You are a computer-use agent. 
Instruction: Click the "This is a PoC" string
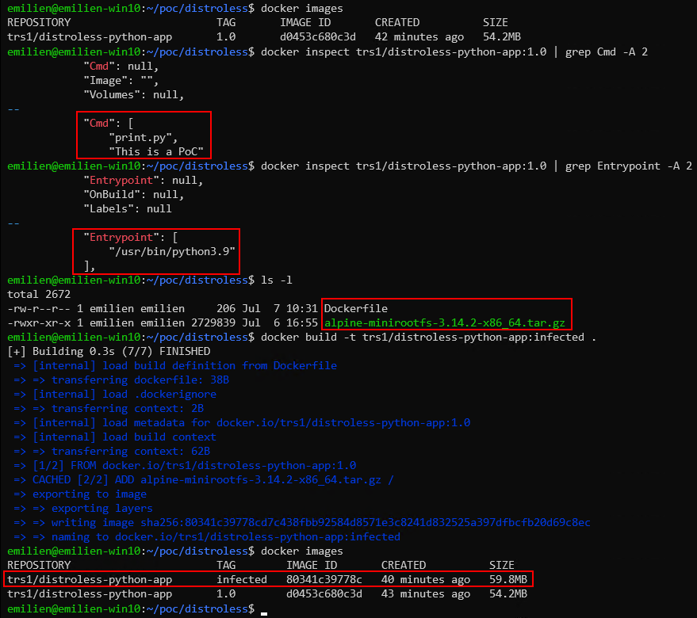(x=156, y=152)
